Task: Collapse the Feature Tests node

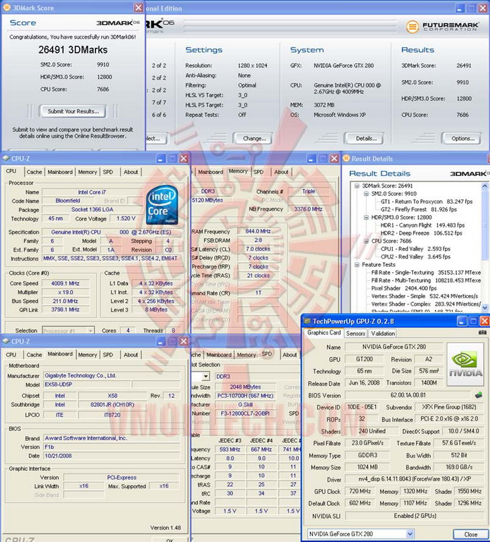Action: point(357,265)
